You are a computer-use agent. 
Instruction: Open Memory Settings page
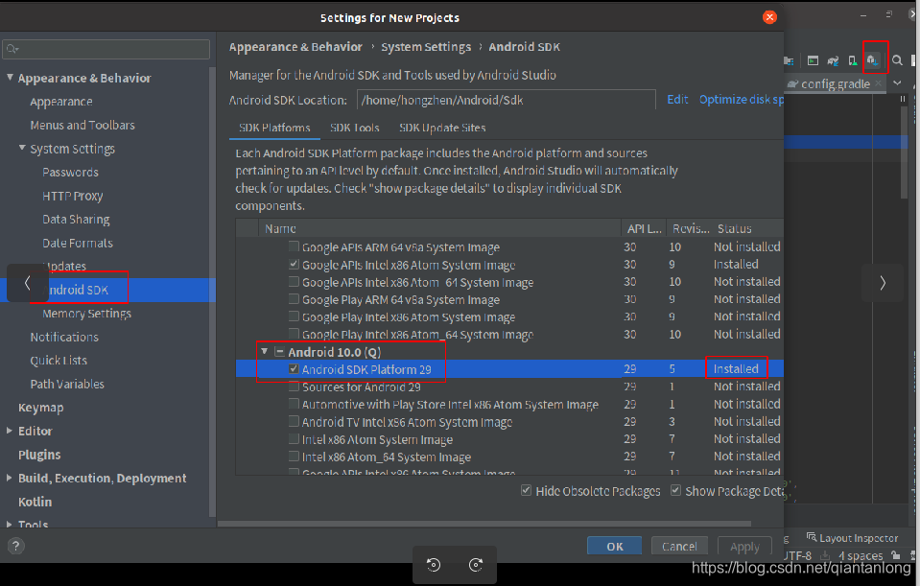coord(87,314)
